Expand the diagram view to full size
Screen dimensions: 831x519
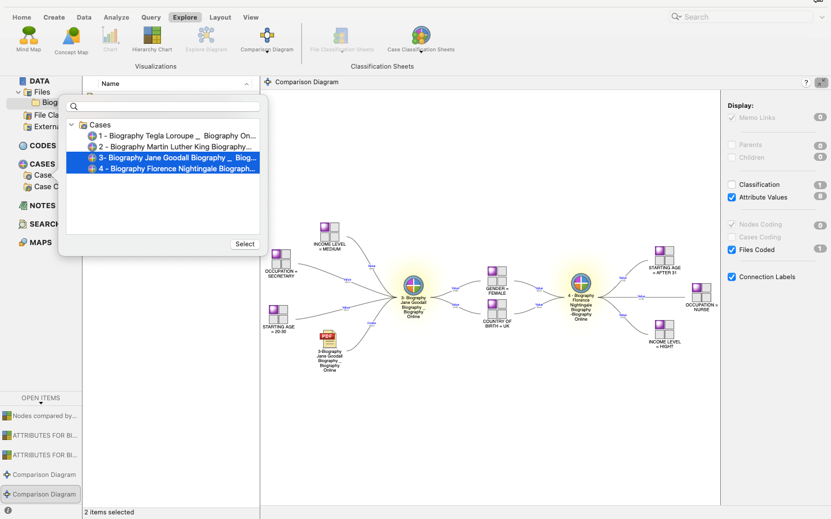(821, 82)
